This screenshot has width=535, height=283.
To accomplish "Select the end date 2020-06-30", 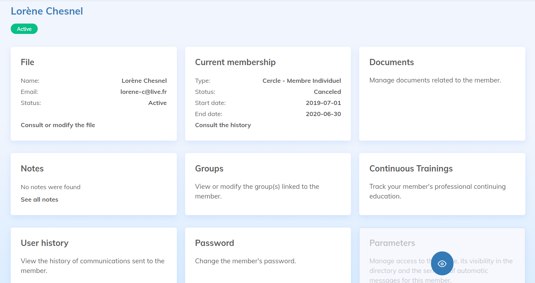I will click(x=323, y=114).
